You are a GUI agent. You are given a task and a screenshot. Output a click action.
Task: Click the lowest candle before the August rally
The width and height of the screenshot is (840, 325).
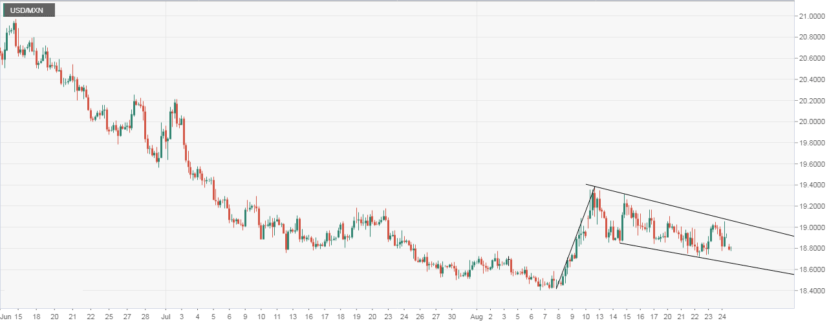(541, 285)
